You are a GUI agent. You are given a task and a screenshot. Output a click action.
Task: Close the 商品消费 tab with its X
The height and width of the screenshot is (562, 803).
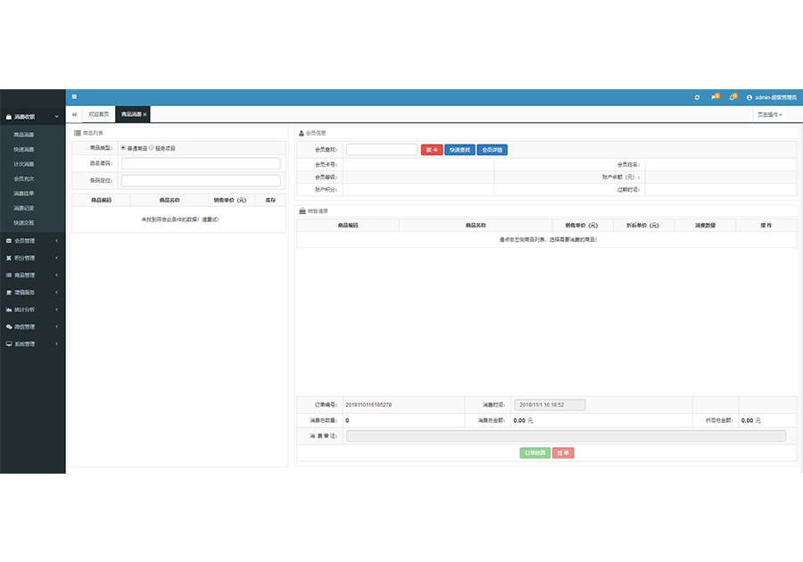[x=145, y=114]
